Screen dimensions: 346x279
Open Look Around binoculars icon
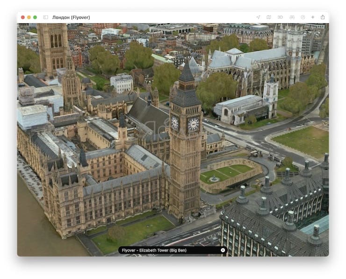(x=292, y=17)
